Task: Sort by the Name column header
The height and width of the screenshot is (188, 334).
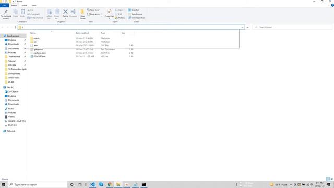Action: [x=33, y=33]
